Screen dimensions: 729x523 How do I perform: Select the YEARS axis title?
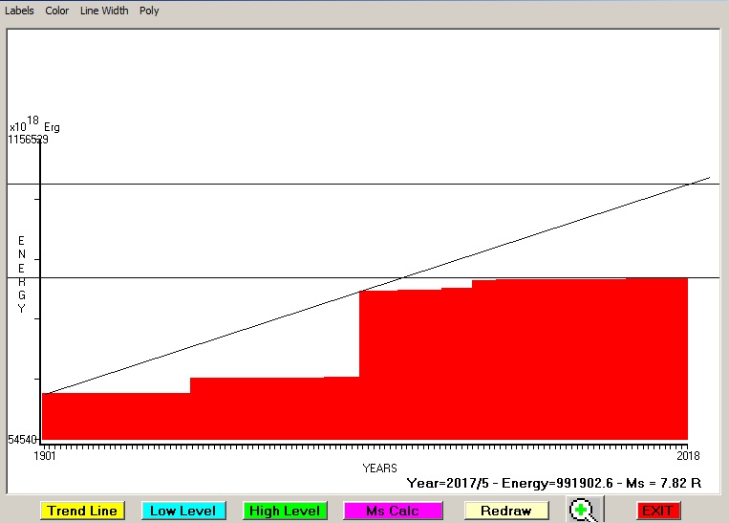coord(379,469)
